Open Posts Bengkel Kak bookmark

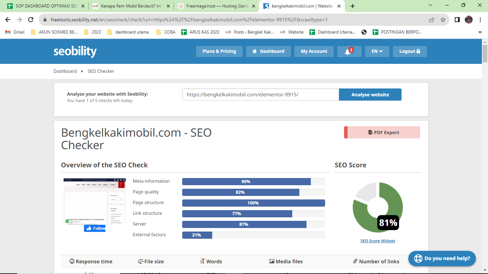pos(250,32)
